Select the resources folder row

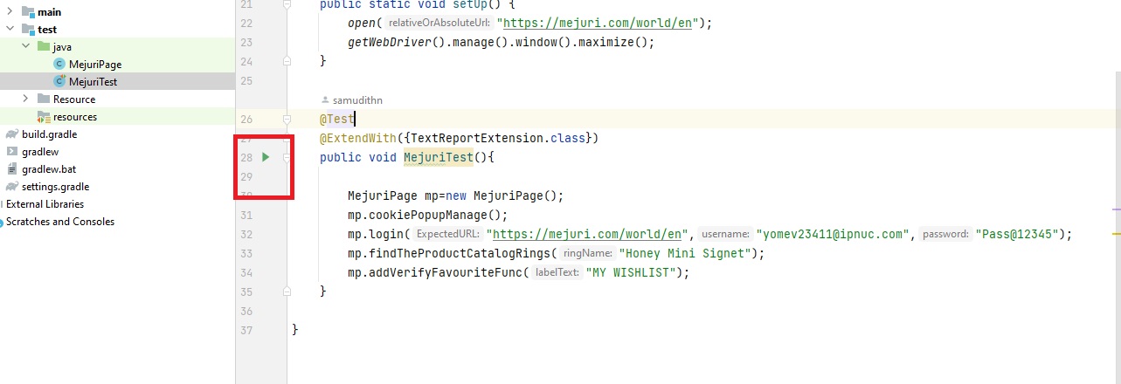(x=117, y=116)
